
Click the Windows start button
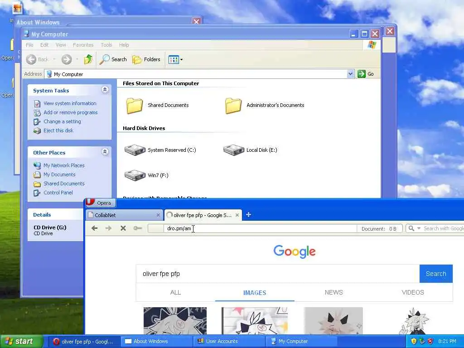[22, 342]
